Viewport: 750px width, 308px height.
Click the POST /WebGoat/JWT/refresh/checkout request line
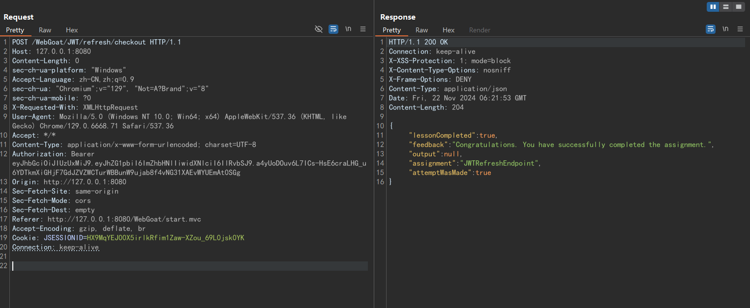pyautogui.click(x=97, y=42)
